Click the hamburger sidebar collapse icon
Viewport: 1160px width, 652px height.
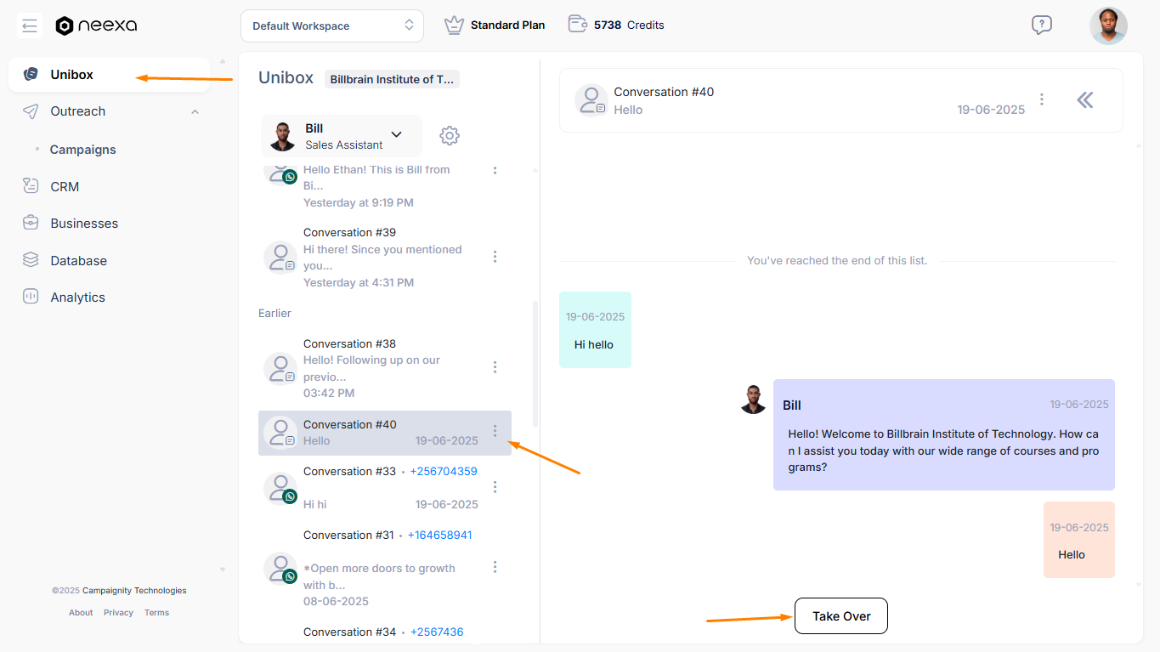(x=30, y=26)
